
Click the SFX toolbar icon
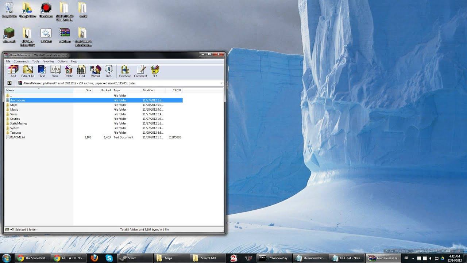tap(155, 71)
